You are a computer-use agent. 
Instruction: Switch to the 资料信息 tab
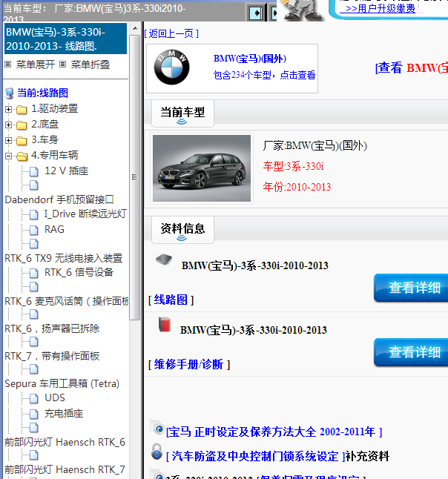[x=182, y=230]
